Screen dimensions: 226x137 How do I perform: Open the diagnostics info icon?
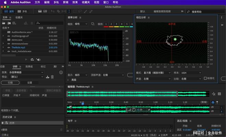(x=61, y=72)
